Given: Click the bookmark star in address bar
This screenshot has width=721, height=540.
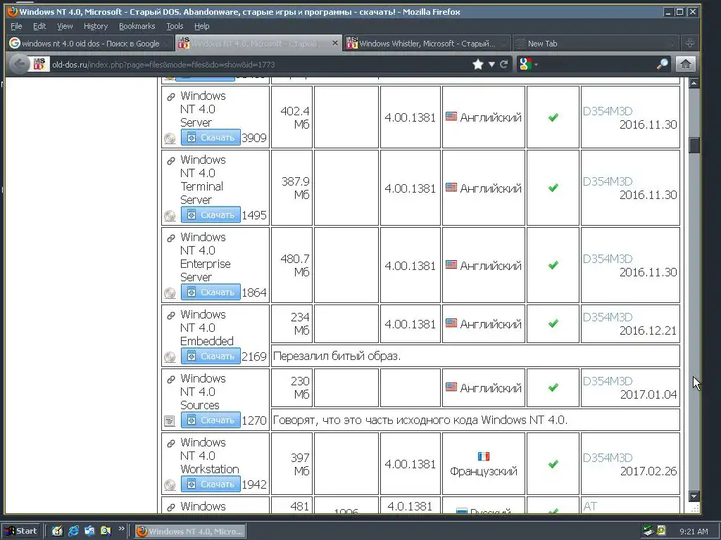Looking at the screenshot, I should [x=478, y=64].
